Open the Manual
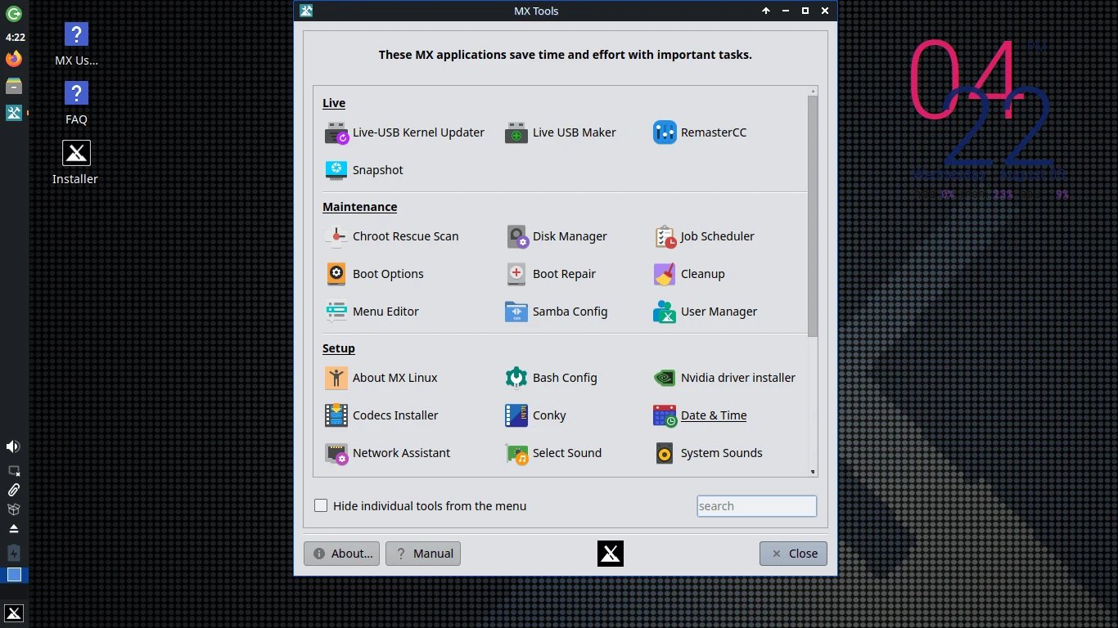This screenshot has width=1118, height=628. tap(423, 554)
